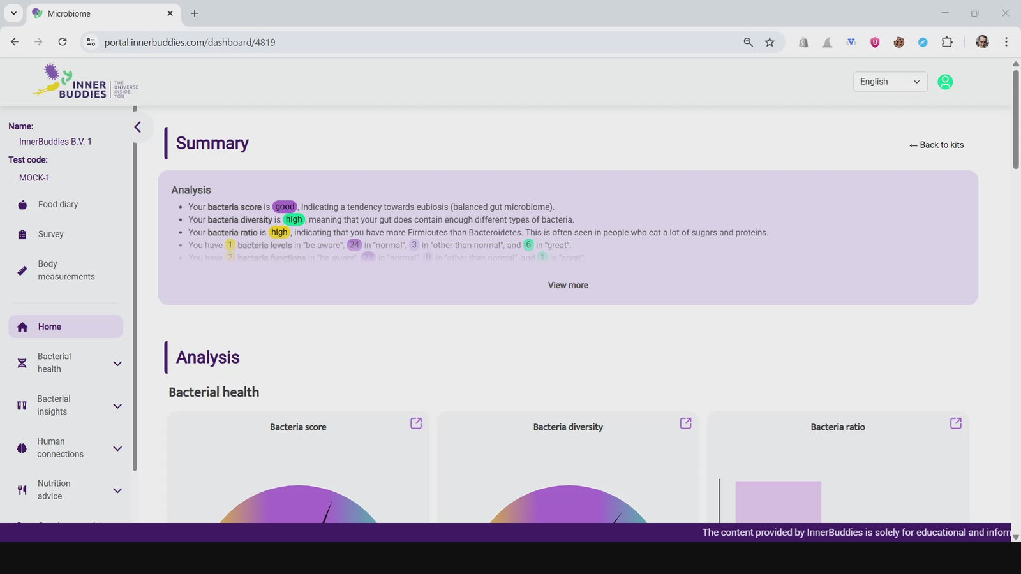Expand the Bacterial health menu
Image resolution: width=1021 pixels, height=574 pixels.
[117, 364]
